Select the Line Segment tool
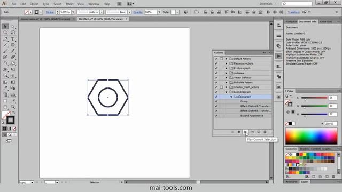 point(5,45)
